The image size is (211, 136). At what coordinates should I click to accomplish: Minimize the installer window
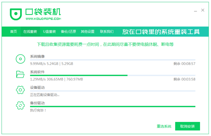[x=196, y=11]
